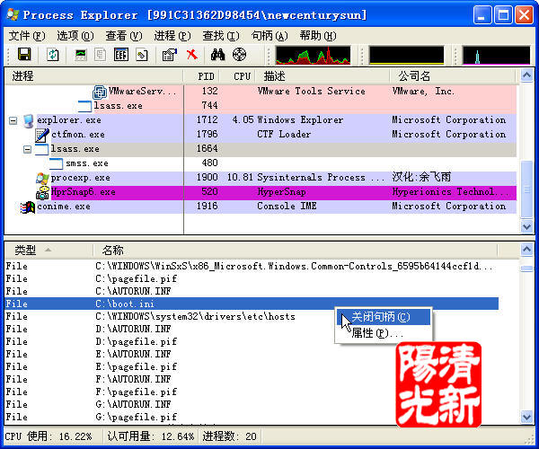This screenshot has height=449, width=539.
Task: Click the binoculars Find handle icon
Action: 218,54
